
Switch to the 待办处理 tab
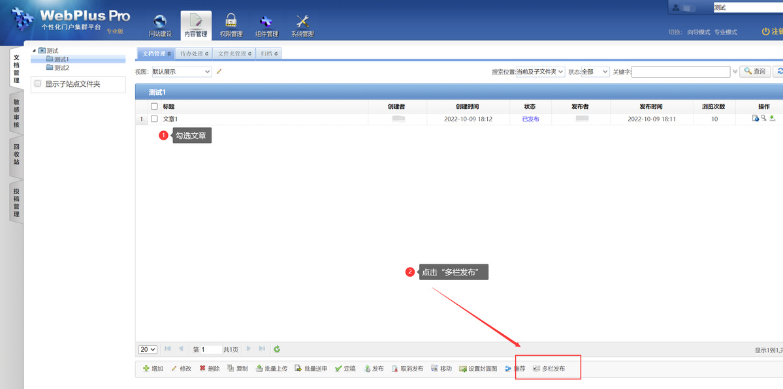[194, 54]
